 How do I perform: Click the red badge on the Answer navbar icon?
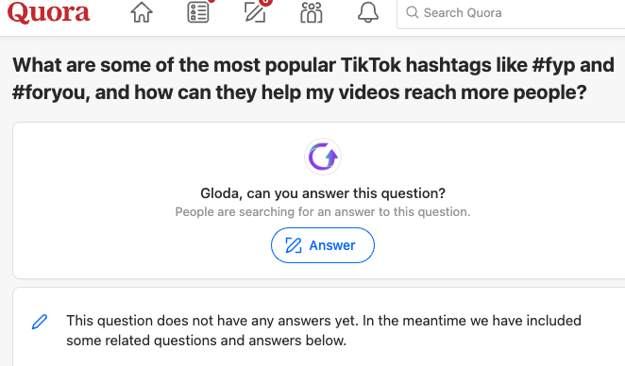[265, 2]
